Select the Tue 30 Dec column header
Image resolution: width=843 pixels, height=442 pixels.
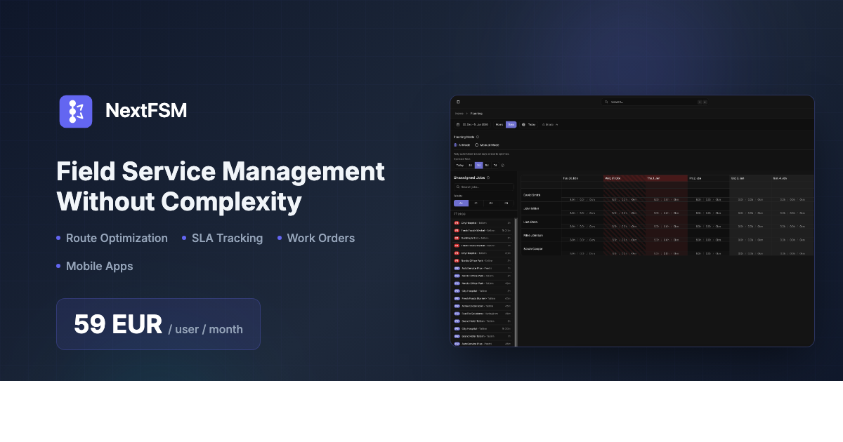click(582, 178)
